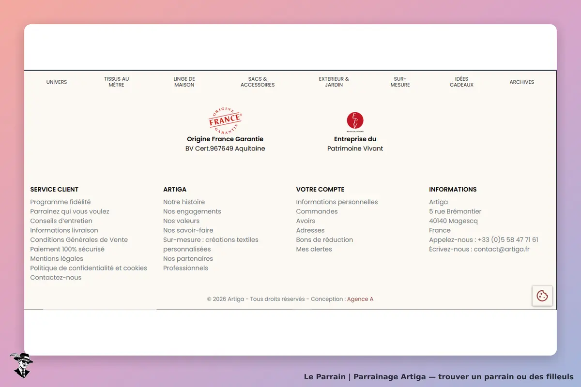Image resolution: width=581 pixels, height=387 pixels.
Task: Open the Exterieur & Jardin menu
Action: pos(334,82)
